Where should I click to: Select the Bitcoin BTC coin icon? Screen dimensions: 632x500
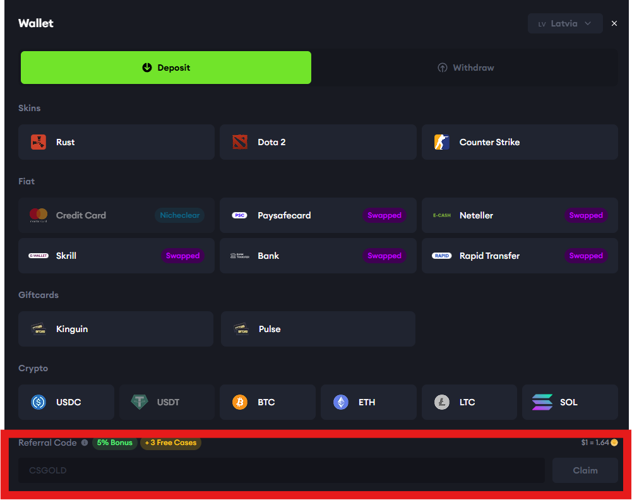click(x=240, y=402)
